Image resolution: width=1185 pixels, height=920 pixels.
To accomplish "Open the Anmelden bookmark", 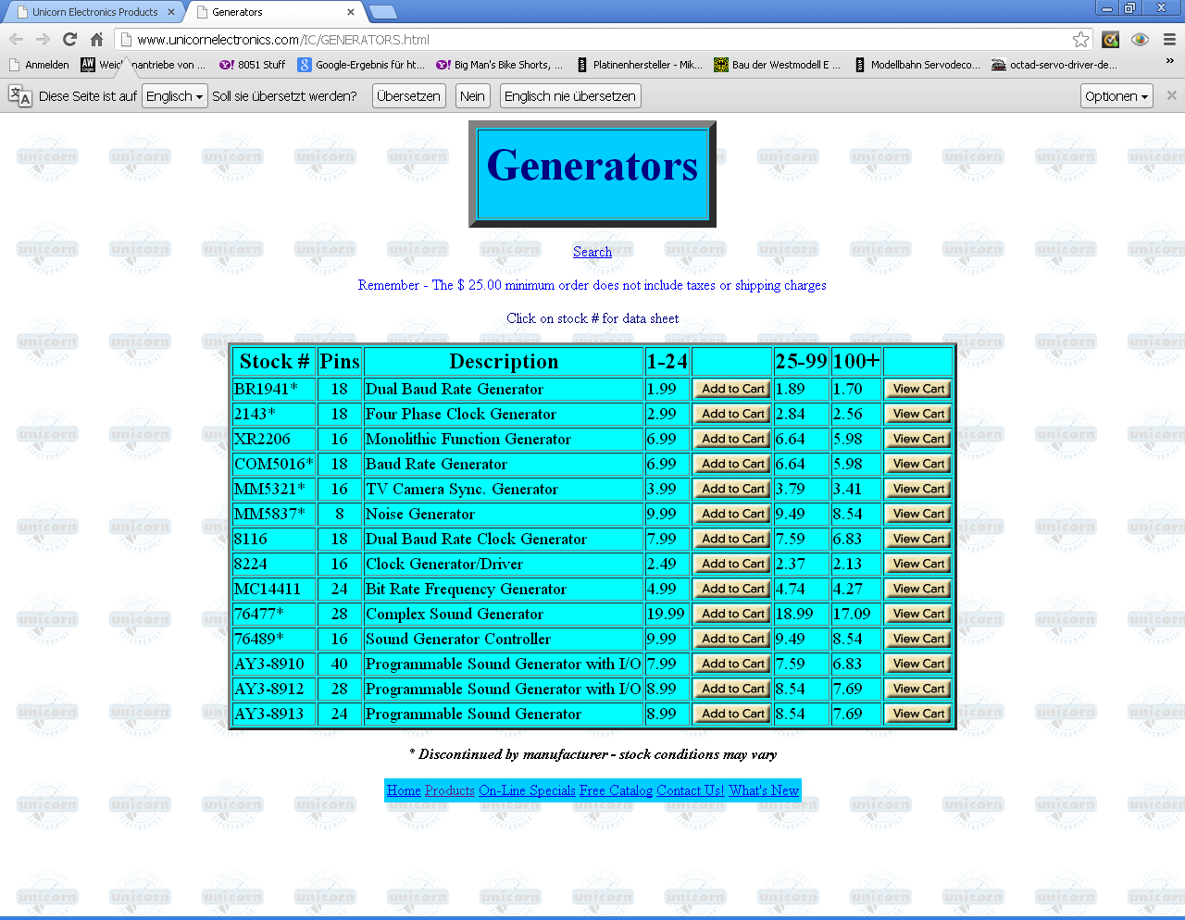I will click(x=39, y=65).
